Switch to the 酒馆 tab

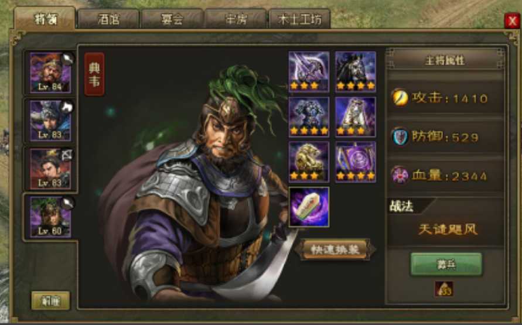(x=108, y=19)
